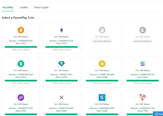Select the Solana (SOL) coin icon
This screenshot has height=116, width=163.
point(143,64)
